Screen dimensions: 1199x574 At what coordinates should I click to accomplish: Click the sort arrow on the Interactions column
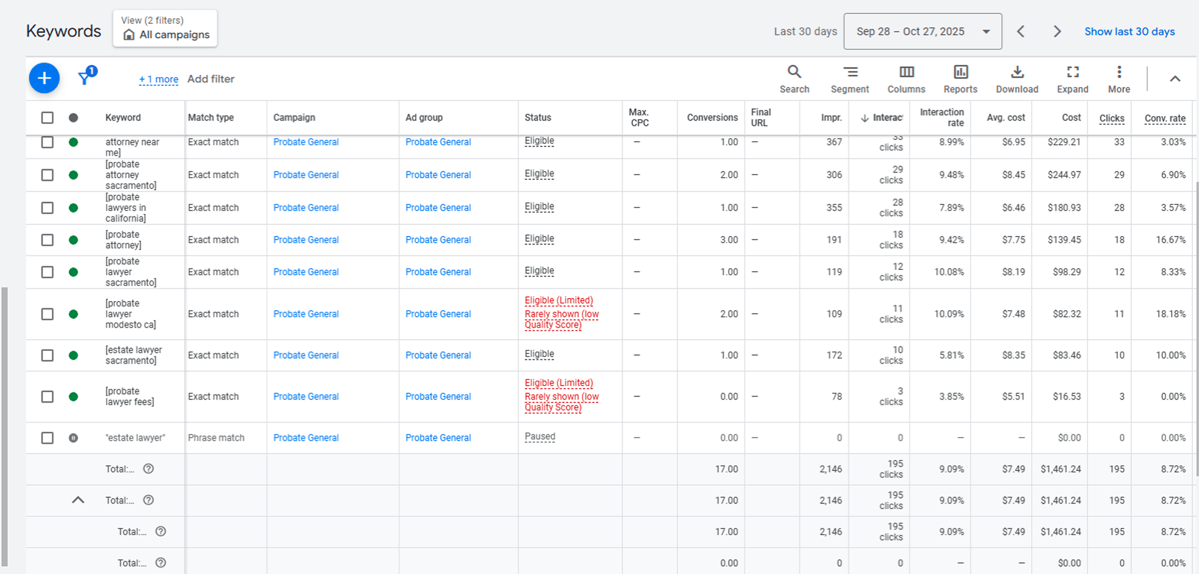pos(865,117)
